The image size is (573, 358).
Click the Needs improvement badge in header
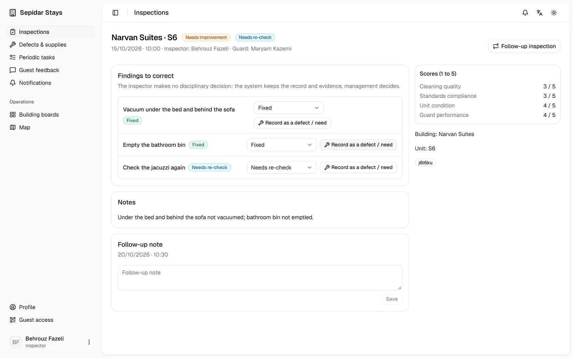(206, 38)
